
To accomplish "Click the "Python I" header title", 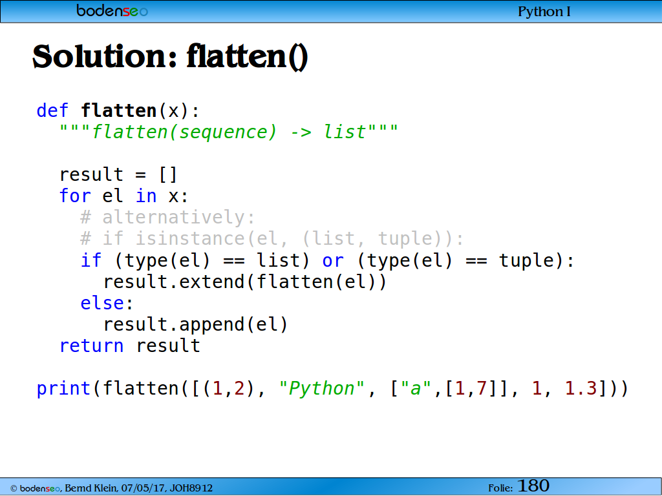I will tap(544, 12).
